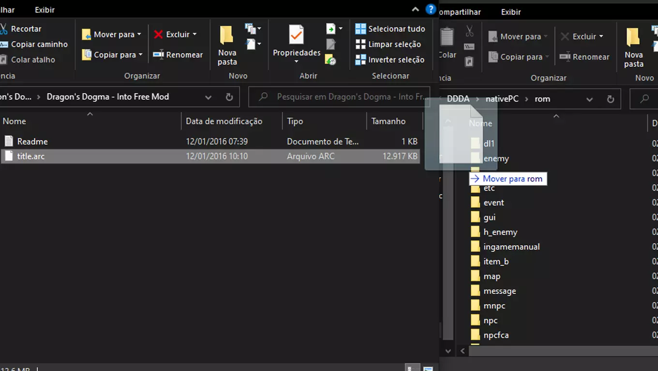Open Mover para dropdown in left window
The width and height of the screenshot is (658, 371).
[112, 34]
